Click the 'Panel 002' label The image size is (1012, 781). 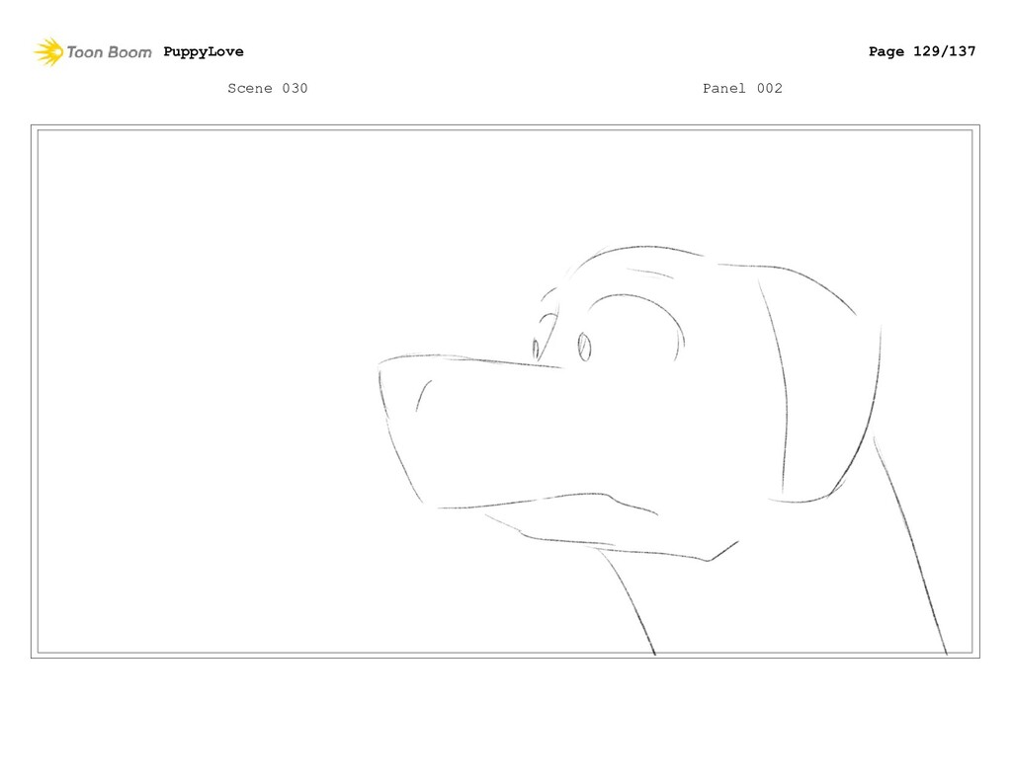(x=742, y=88)
